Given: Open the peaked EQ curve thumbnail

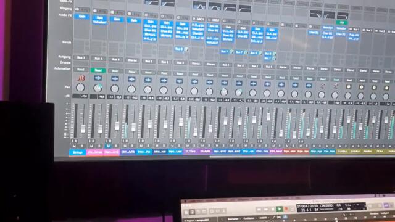Looking at the screenshot, I should [x=199, y=6].
